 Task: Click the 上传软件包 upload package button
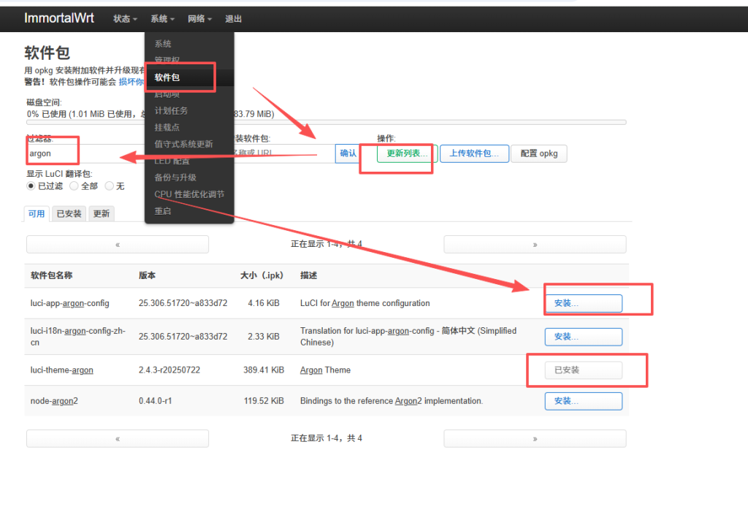tap(474, 153)
